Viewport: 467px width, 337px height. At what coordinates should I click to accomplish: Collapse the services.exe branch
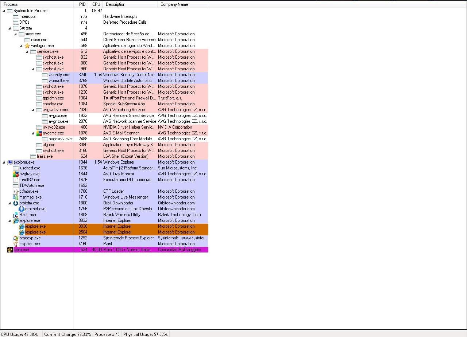27,51
